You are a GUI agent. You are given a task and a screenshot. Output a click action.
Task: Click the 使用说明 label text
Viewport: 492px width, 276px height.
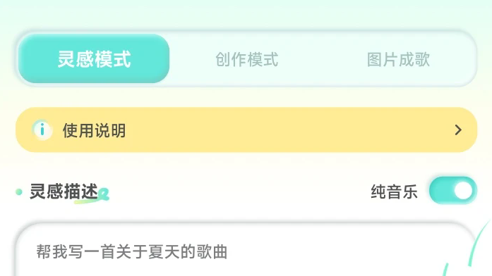point(94,130)
